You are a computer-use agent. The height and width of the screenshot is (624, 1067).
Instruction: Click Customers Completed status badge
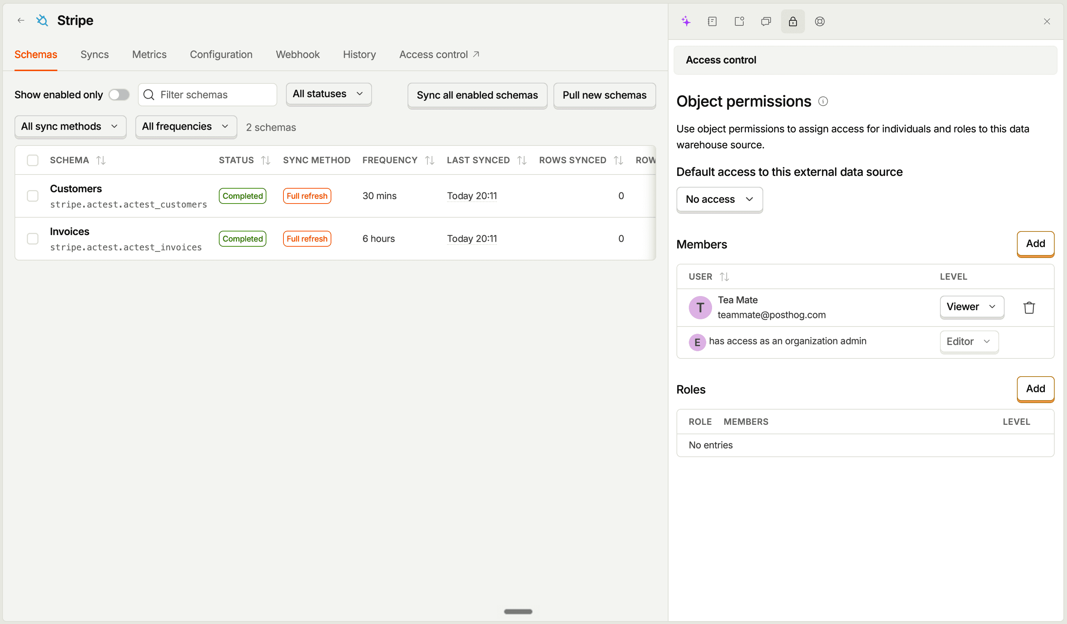(x=242, y=196)
